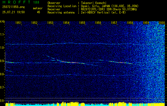Click the 1.0 kHz frequency tick label

(x=2, y=48)
